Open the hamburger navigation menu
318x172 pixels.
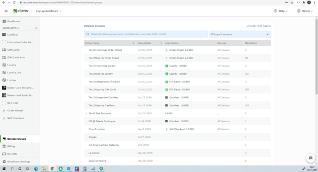click(x=6, y=11)
